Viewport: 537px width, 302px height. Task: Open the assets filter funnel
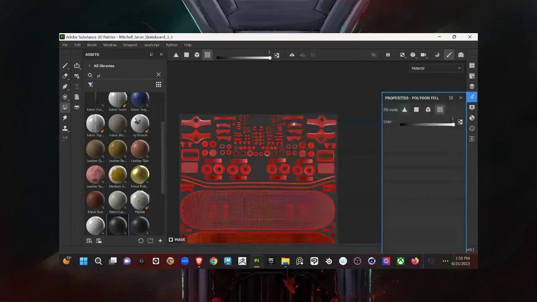pos(91,84)
